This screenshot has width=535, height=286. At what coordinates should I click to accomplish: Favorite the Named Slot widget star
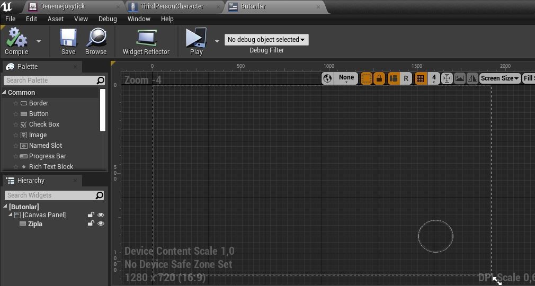point(15,146)
